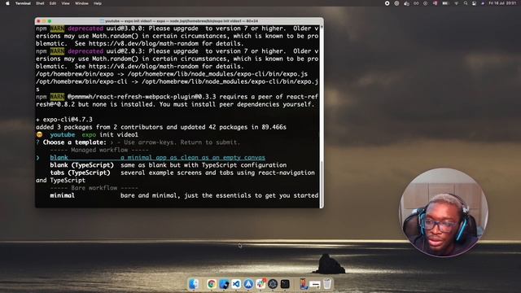Open the Help menu
Screen dimensions: 521x293
98,3
